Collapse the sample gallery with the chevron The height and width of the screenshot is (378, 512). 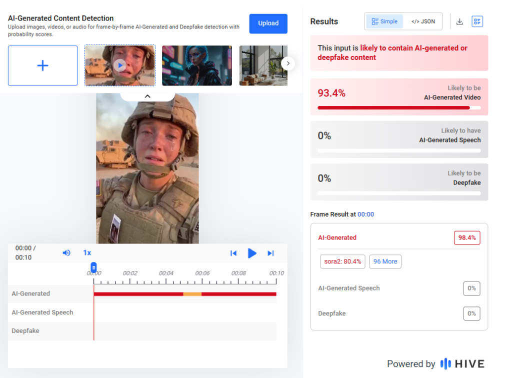(147, 96)
